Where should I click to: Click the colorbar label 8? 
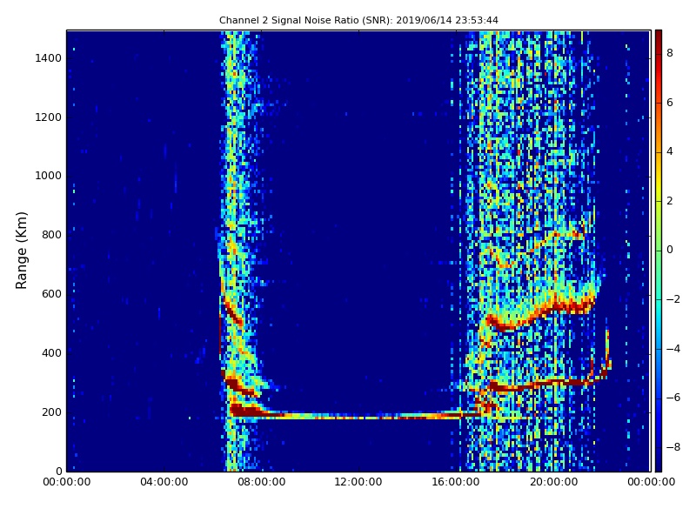[x=670, y=53]
